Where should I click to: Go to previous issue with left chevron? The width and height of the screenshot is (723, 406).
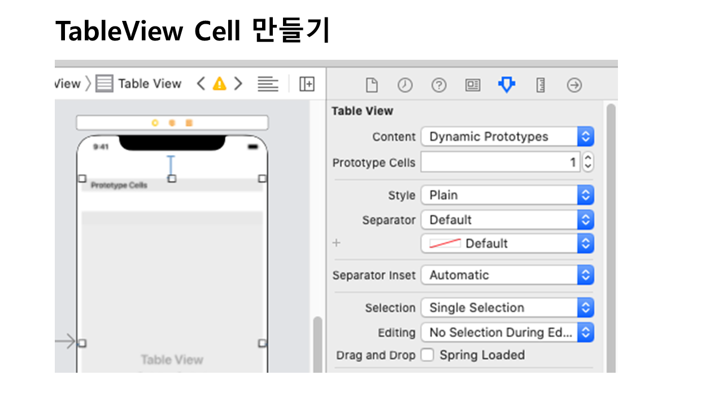201,84
